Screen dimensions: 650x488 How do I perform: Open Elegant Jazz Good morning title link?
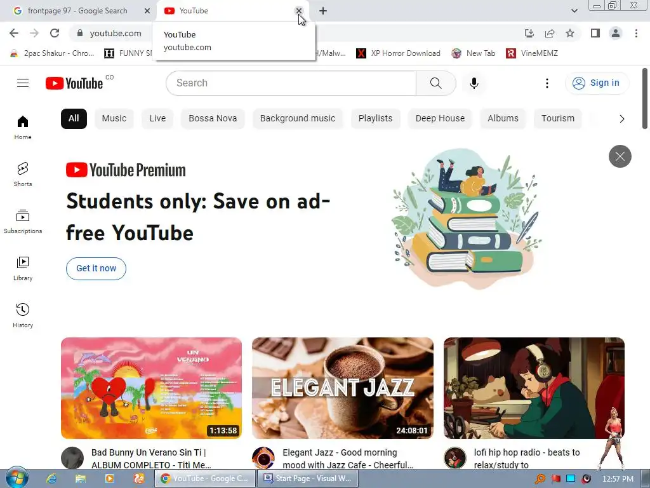pos(348,459)
